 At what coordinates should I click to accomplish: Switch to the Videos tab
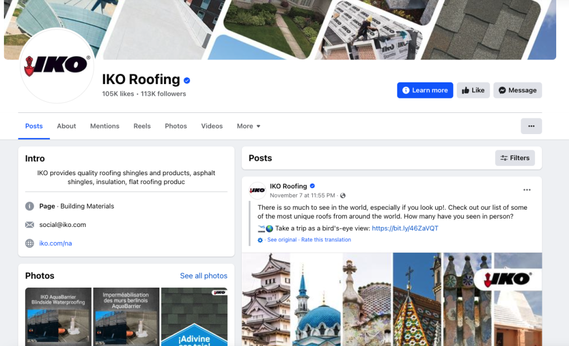point(212,126)
